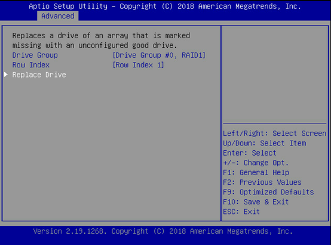Click the Up/Down: Select Item hint

tap(265, 143)
